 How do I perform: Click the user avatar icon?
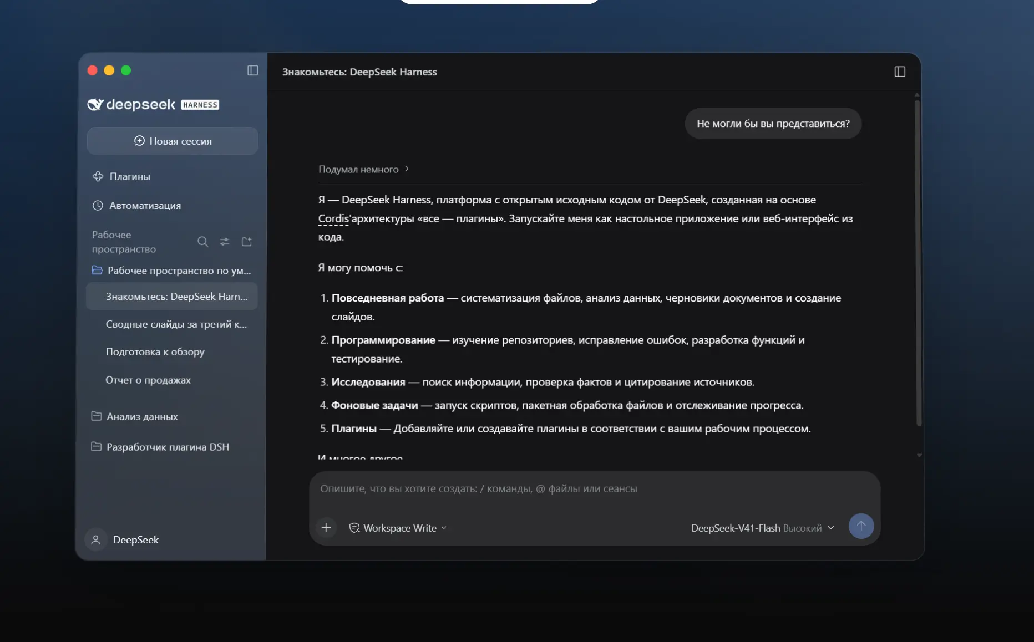coord(95,540)
